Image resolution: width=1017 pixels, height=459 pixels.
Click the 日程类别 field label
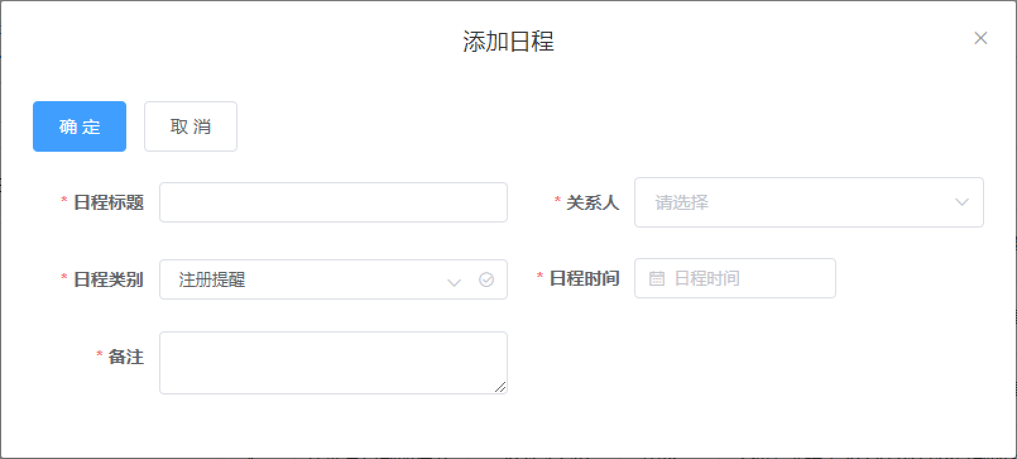[109, 279]
